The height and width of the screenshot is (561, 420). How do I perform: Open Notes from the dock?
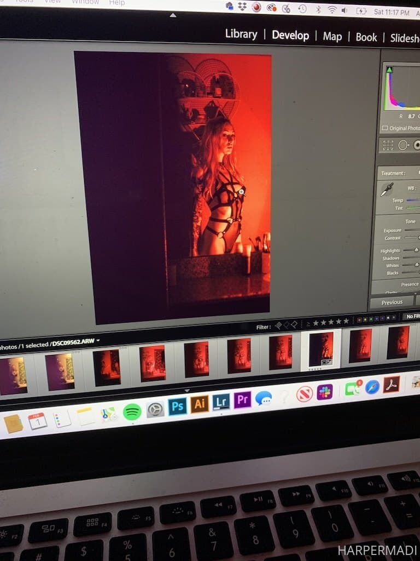pyautogui.click(x=86, y=416)
